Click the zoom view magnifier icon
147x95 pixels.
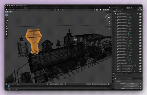coord(110,21)
